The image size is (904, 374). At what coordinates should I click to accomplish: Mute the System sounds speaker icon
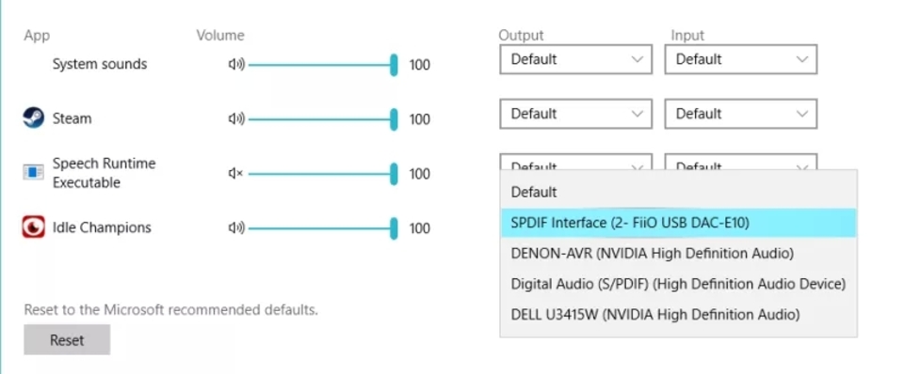point(236,65)
